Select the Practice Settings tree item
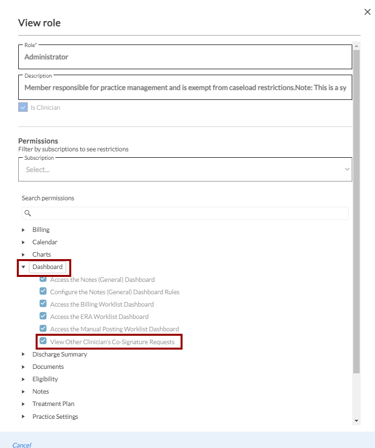375x448 pixels. (x=55, y=416)
